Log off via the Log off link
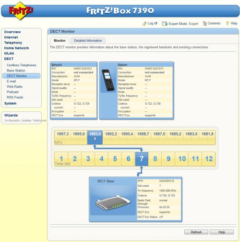The width and height of the screenshot is (240, 242). [x=152, y=24]
